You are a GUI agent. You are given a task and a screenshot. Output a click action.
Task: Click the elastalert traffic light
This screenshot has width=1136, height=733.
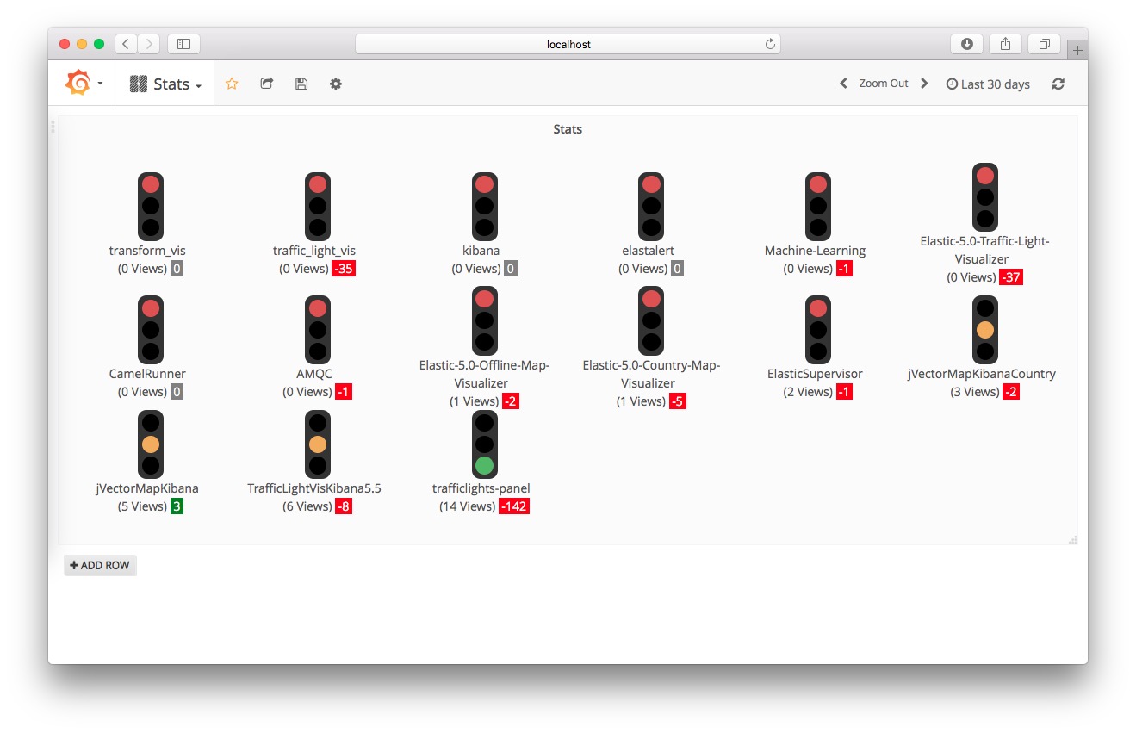pyautogui.click(x=651, y=206)
